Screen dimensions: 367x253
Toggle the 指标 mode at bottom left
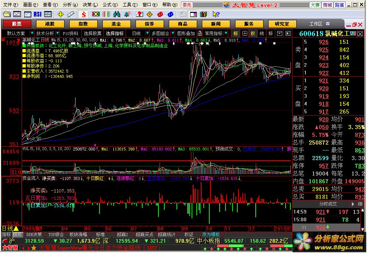[x=6, y=235]
